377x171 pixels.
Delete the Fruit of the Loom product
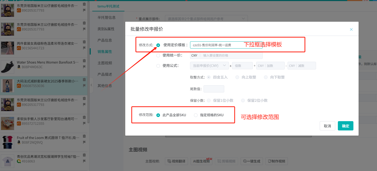(84, 136)
